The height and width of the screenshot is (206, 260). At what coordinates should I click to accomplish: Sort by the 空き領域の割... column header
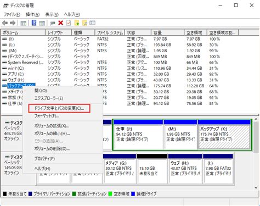tap(223, 32)
